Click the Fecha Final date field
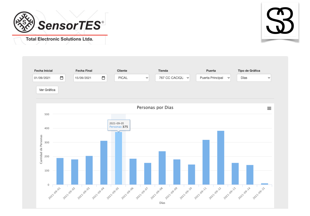 pos(87,78)
